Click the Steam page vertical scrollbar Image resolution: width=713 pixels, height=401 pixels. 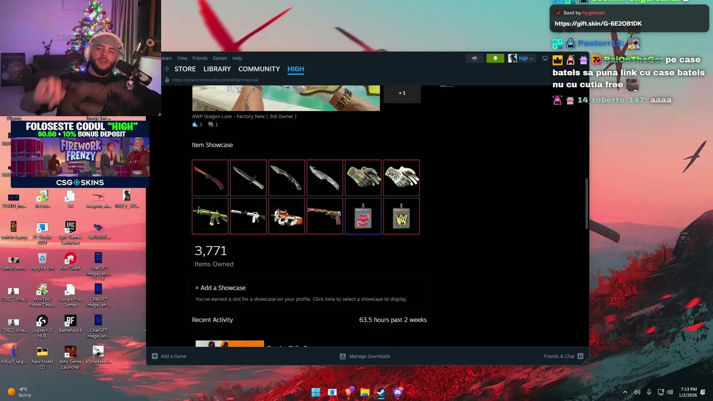point(586,203)
